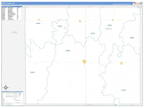144x108 pixels.
Task: Click the HANSTON row in the ZIP index
Action: pos(10,19)
